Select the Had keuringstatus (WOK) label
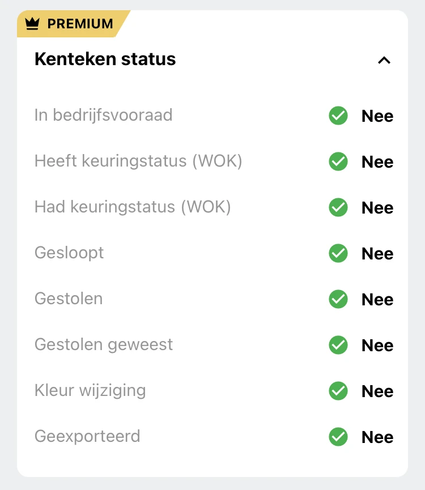 tap(133, 207)
